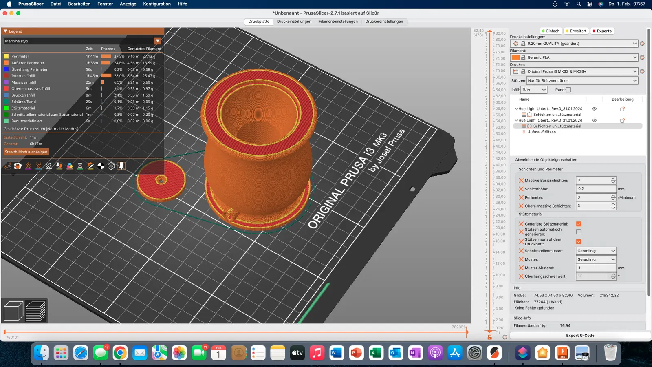
Task: Enable the Rand checkbox
Action: click(x=568, y=90)
